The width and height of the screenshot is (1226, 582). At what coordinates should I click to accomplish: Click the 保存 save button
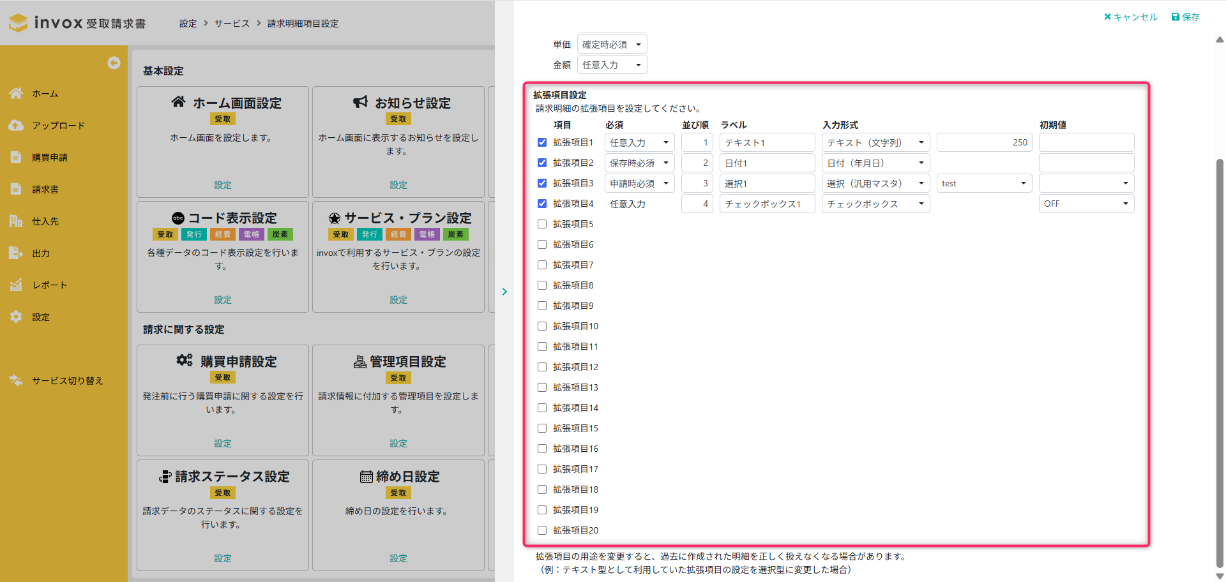[1186, 17]
